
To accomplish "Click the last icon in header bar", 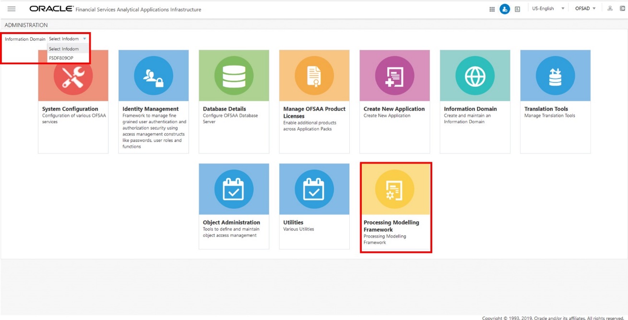I will tap(622, 9).
